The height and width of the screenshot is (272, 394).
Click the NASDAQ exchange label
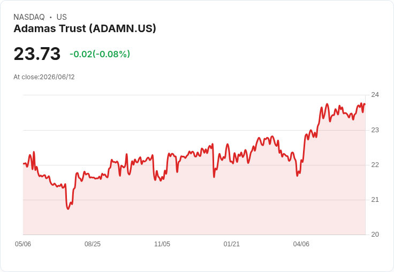tap(29, 17)
